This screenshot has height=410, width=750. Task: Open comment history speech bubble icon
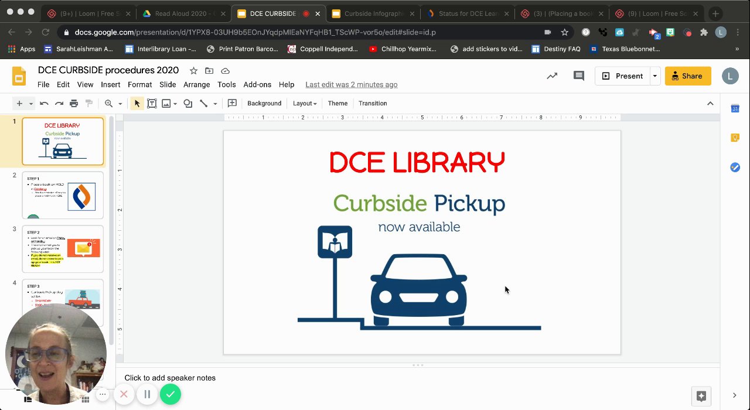pyautogui.click(x=578, y=76)
